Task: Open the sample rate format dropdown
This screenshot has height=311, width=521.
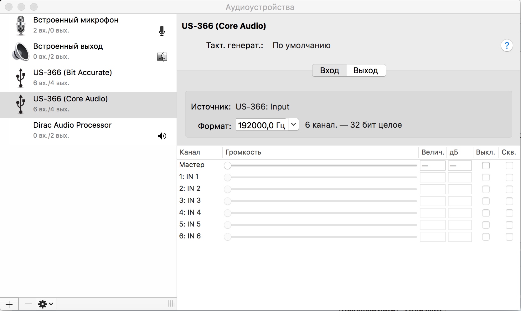Action: [x=293, y=125]
